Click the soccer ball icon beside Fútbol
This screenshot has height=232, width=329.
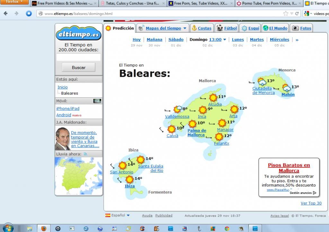tap(220, 28)
